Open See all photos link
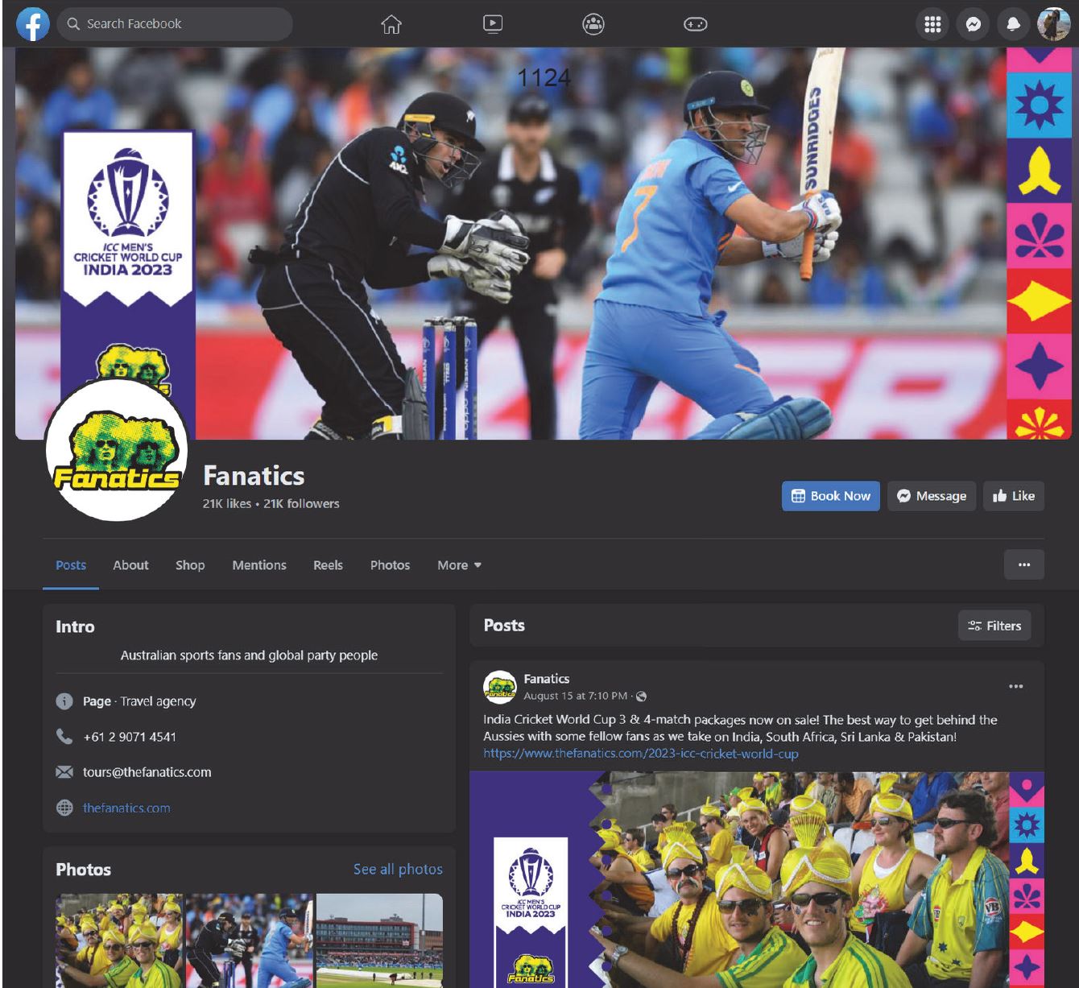 coord(398,870)
